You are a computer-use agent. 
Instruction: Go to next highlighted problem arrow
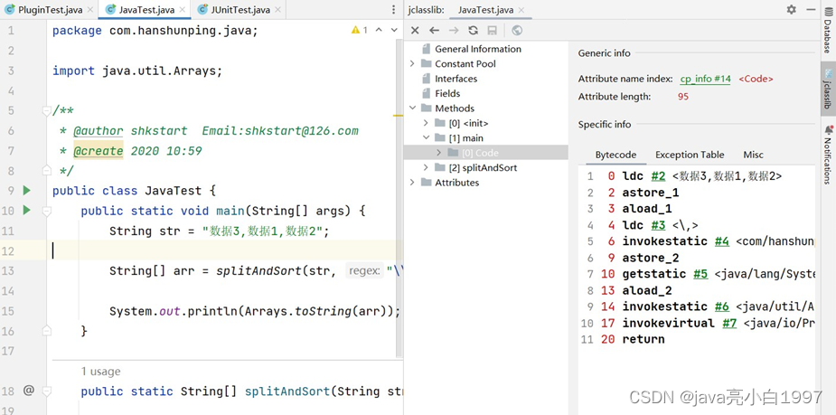coord(394,31)
